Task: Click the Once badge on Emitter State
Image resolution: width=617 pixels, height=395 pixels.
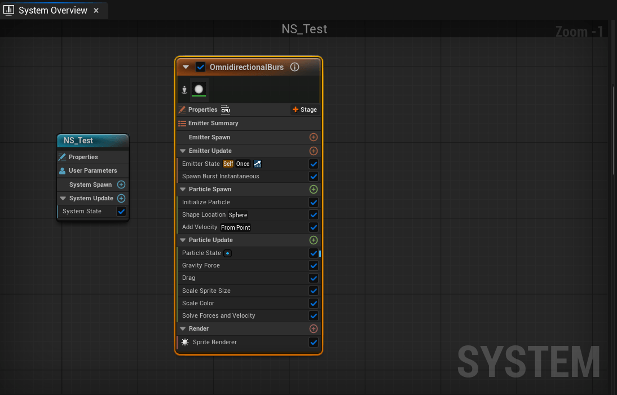Action: pos(243,164)
